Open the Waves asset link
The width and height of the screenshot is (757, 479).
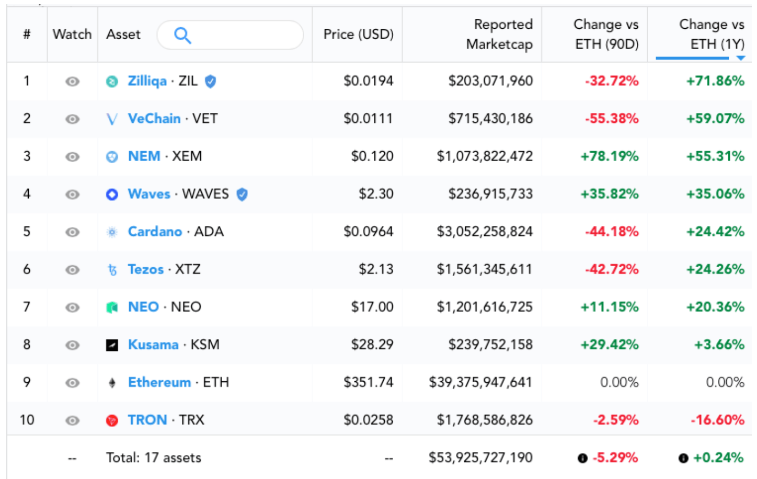point(149,194)
